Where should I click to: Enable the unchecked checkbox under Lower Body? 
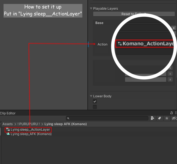tap(95, 107)
